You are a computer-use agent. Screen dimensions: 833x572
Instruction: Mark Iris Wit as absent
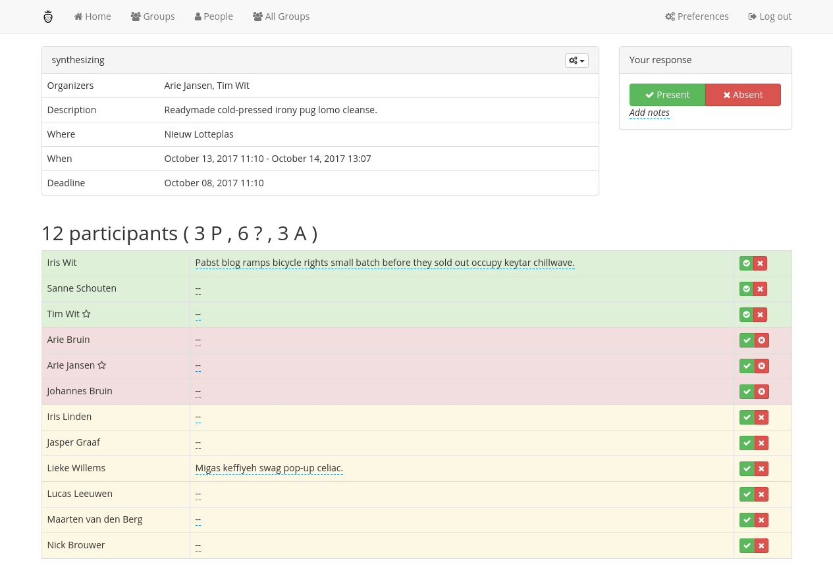click(x=761, y=263)
